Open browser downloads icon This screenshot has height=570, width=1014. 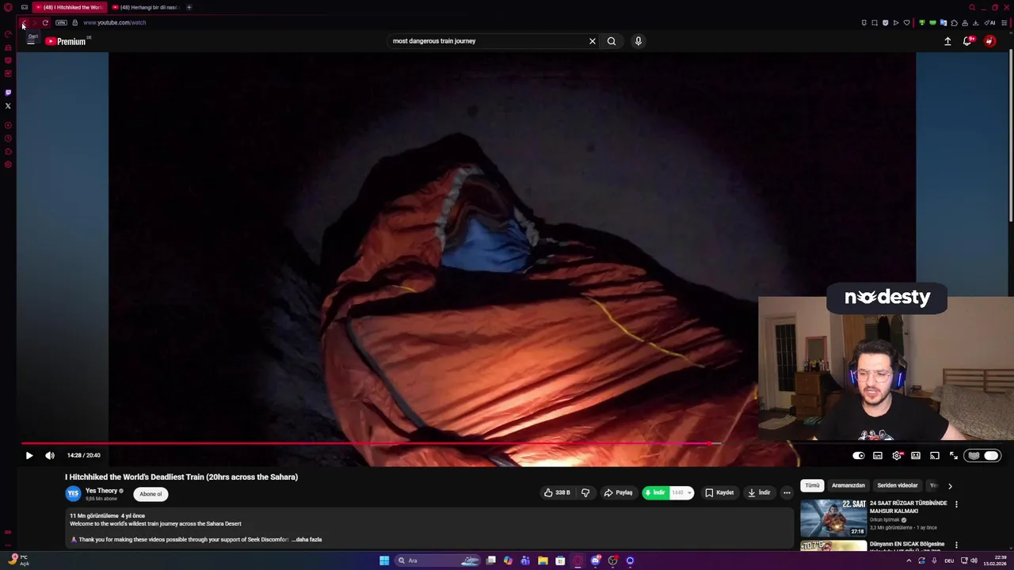click(x=975, y=23)
